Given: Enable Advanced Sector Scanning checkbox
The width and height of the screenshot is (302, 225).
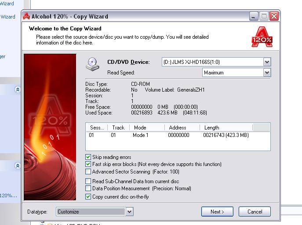Looking at the screenshot, I should point(88,171).
